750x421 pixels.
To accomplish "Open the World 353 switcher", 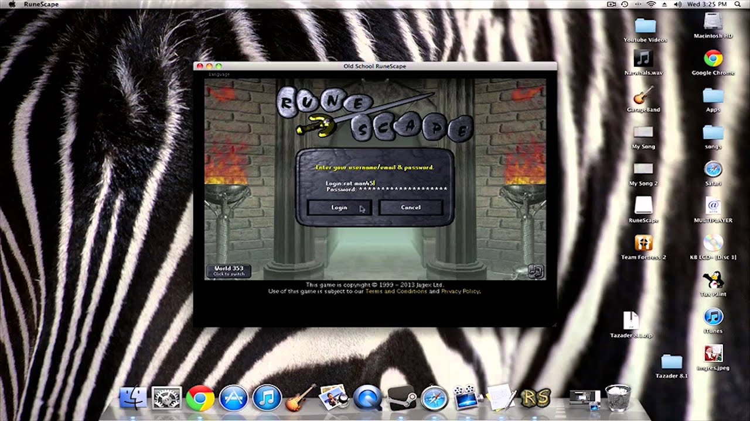I will tap(229, 271).
